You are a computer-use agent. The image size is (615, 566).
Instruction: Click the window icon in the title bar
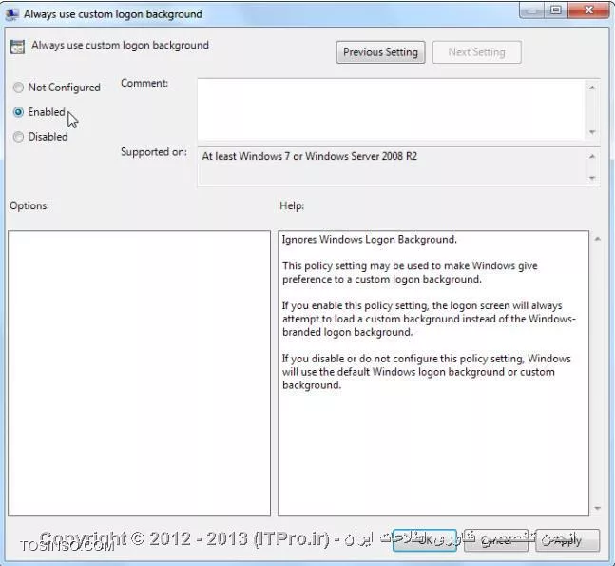[11, 14]
